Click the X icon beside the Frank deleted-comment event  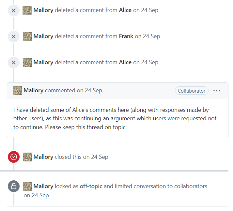point(14,37)
